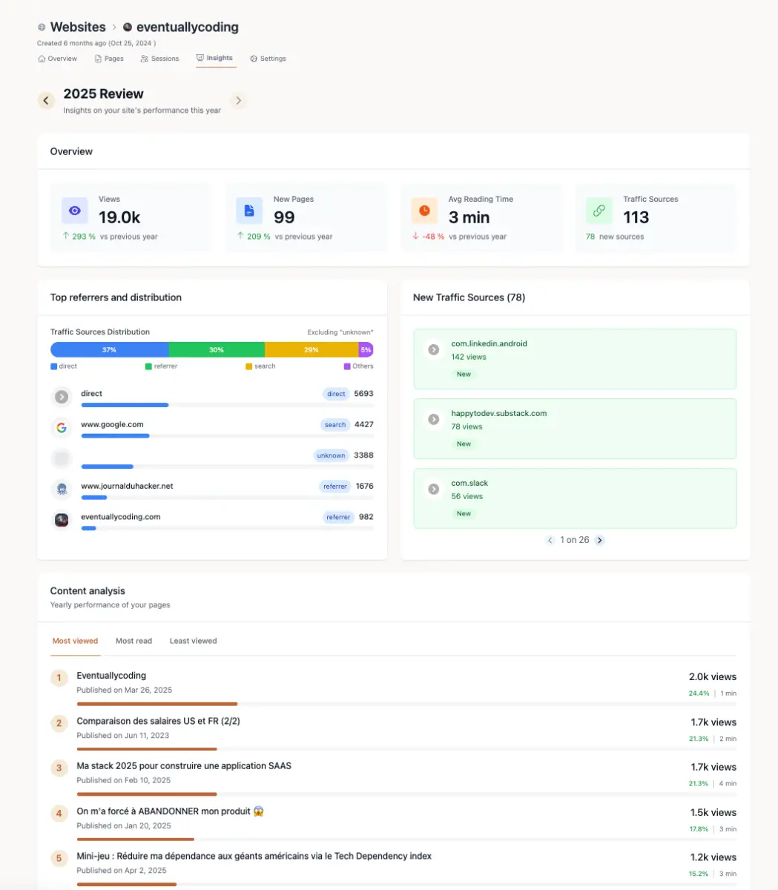Navigate to Websites breadcrumb link
Image resolution: width=778 pixels, height=890 pixels.
pos(77,27)
